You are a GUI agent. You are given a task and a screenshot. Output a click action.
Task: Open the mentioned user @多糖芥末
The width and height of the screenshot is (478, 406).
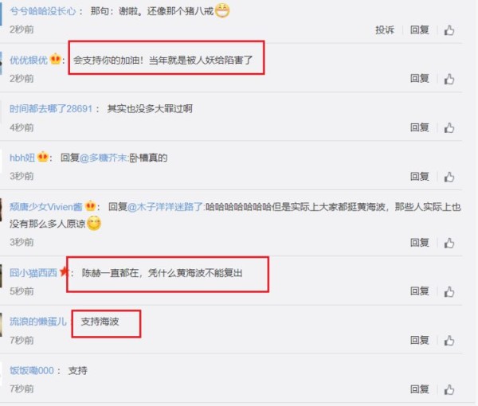pyautogui.click(x=104, y=158)
